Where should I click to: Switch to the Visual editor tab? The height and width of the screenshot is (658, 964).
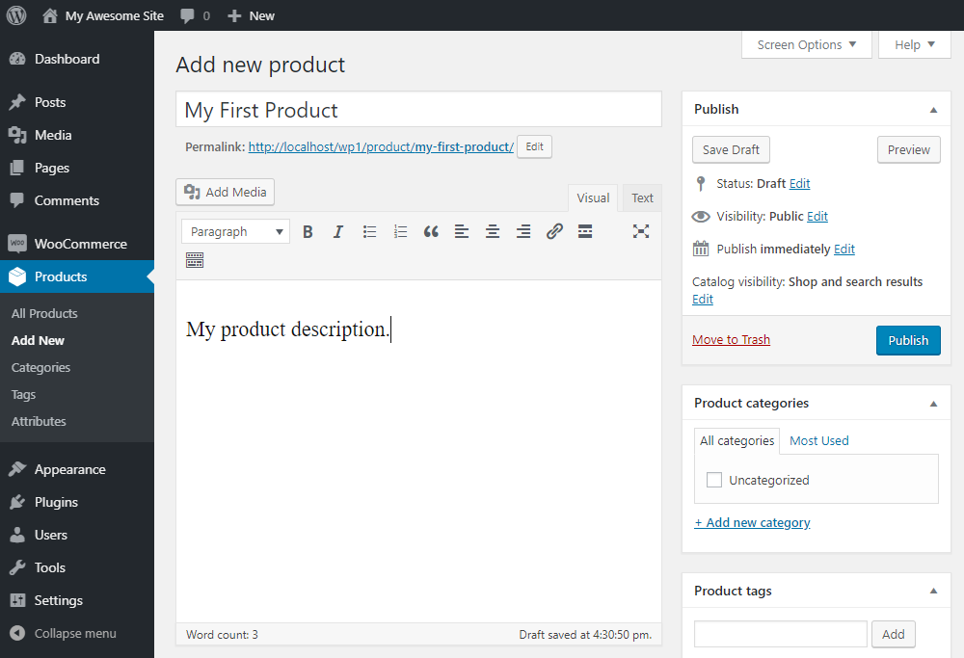tap(593, 197)
